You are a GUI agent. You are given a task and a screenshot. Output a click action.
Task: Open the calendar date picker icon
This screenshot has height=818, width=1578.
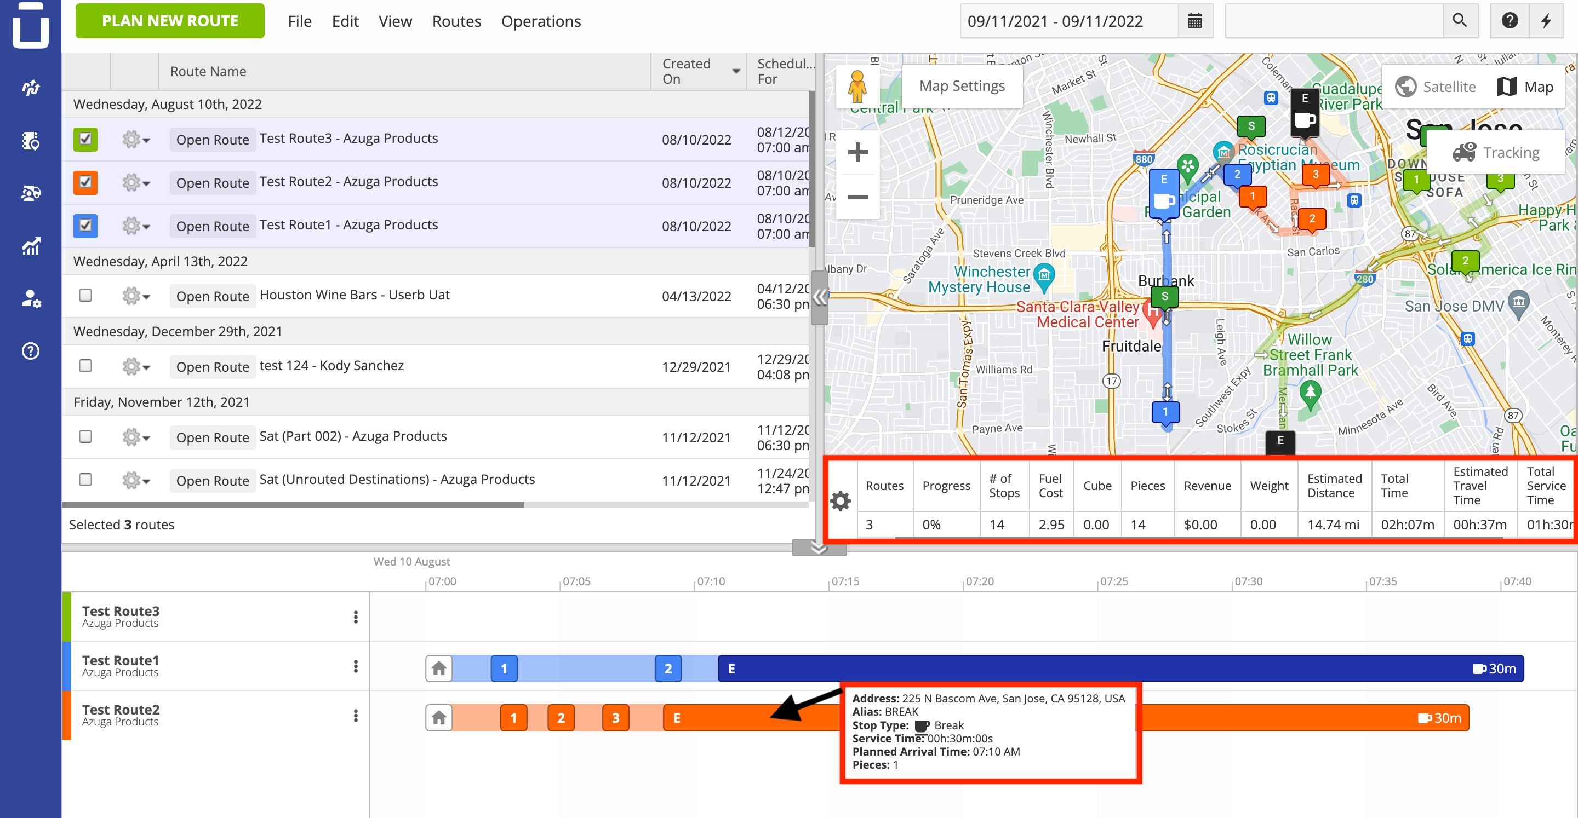click(1194, 21)
